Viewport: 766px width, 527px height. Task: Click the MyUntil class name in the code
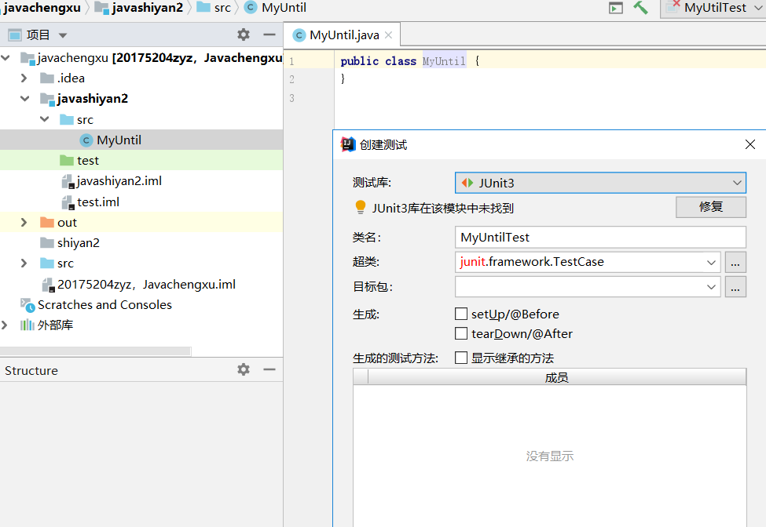(444, 61)
